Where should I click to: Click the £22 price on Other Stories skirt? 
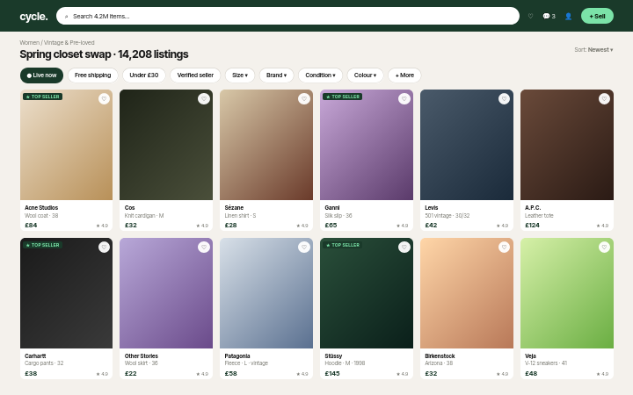(x=130, y=374)
